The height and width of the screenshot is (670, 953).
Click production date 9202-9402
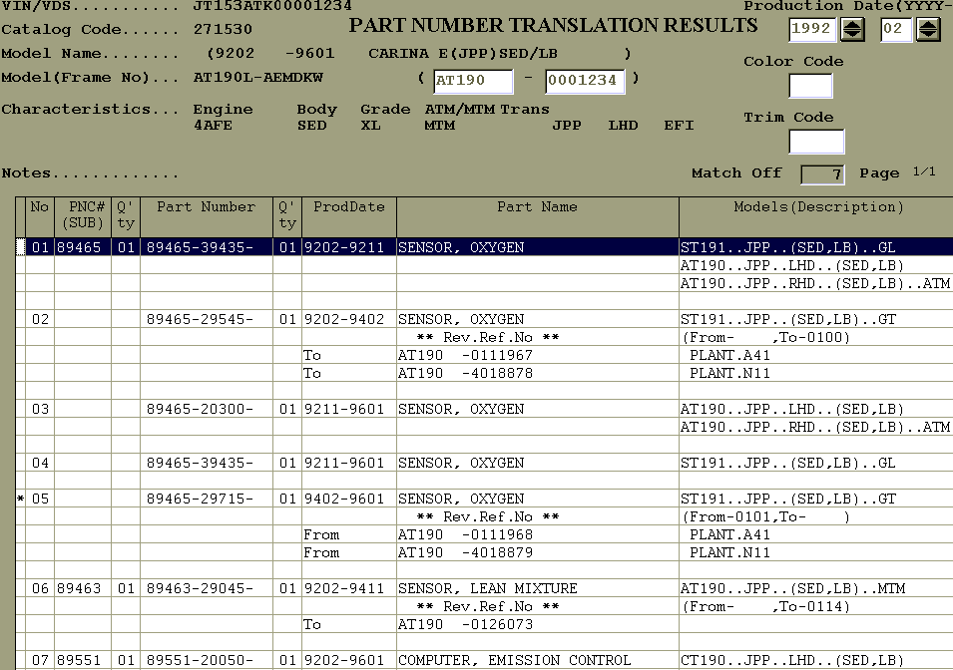344,319
